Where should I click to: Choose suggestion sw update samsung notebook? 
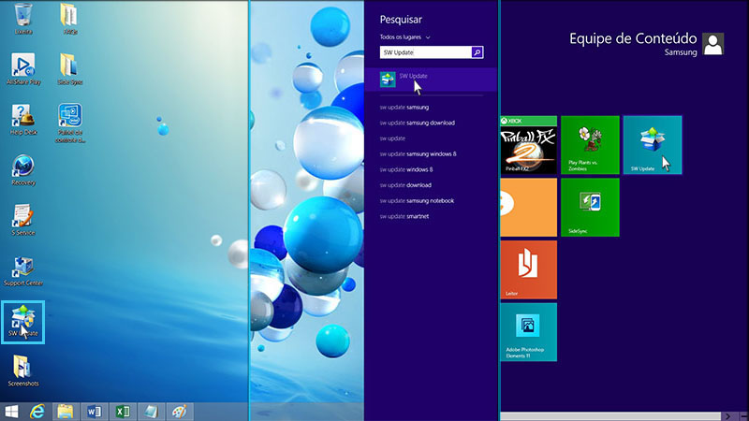click(417, 201)
